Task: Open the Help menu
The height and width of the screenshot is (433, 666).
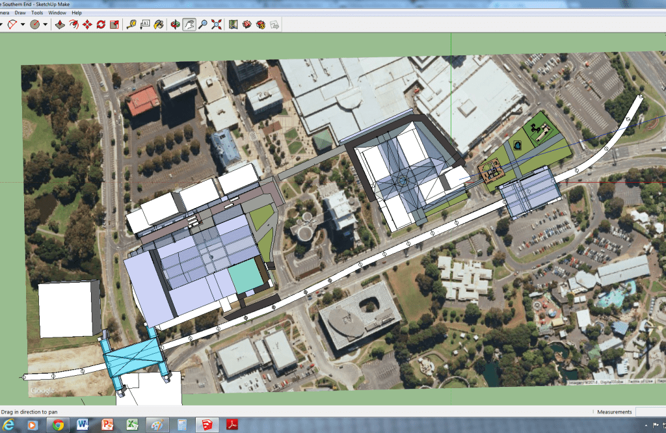Action: tap(77, 12)
